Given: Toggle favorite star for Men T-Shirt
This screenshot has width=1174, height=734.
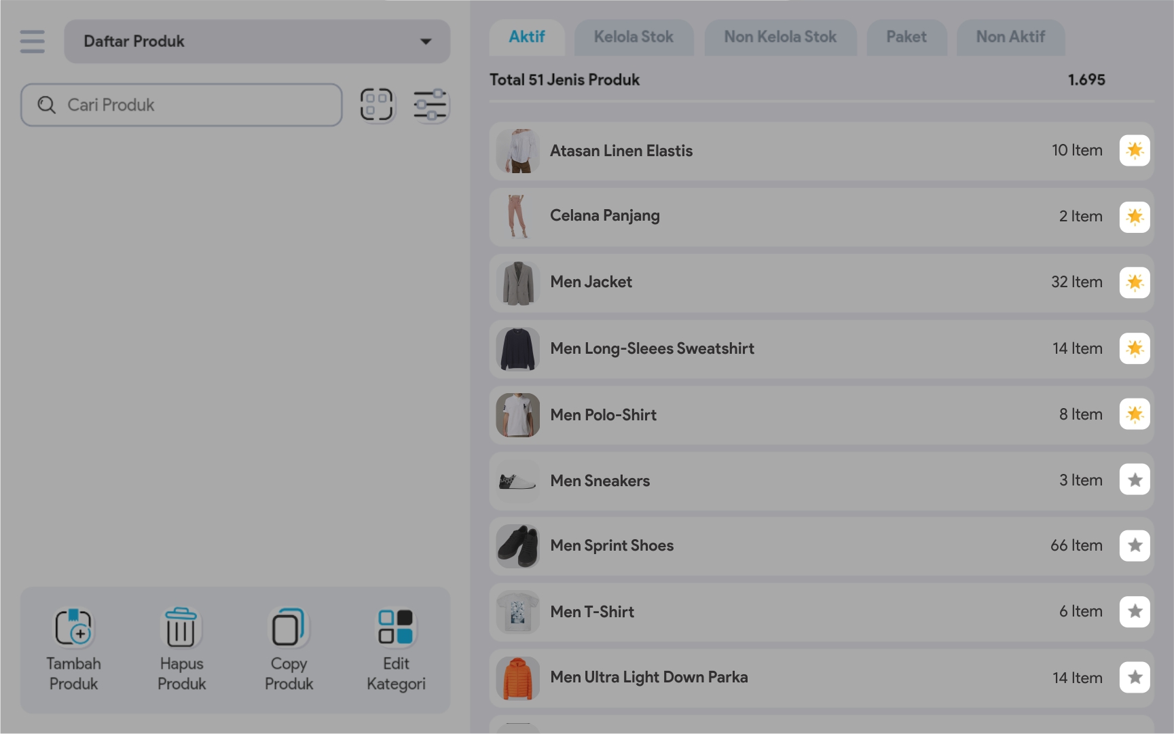Looking at the screenshot, I should point(1134,611).
